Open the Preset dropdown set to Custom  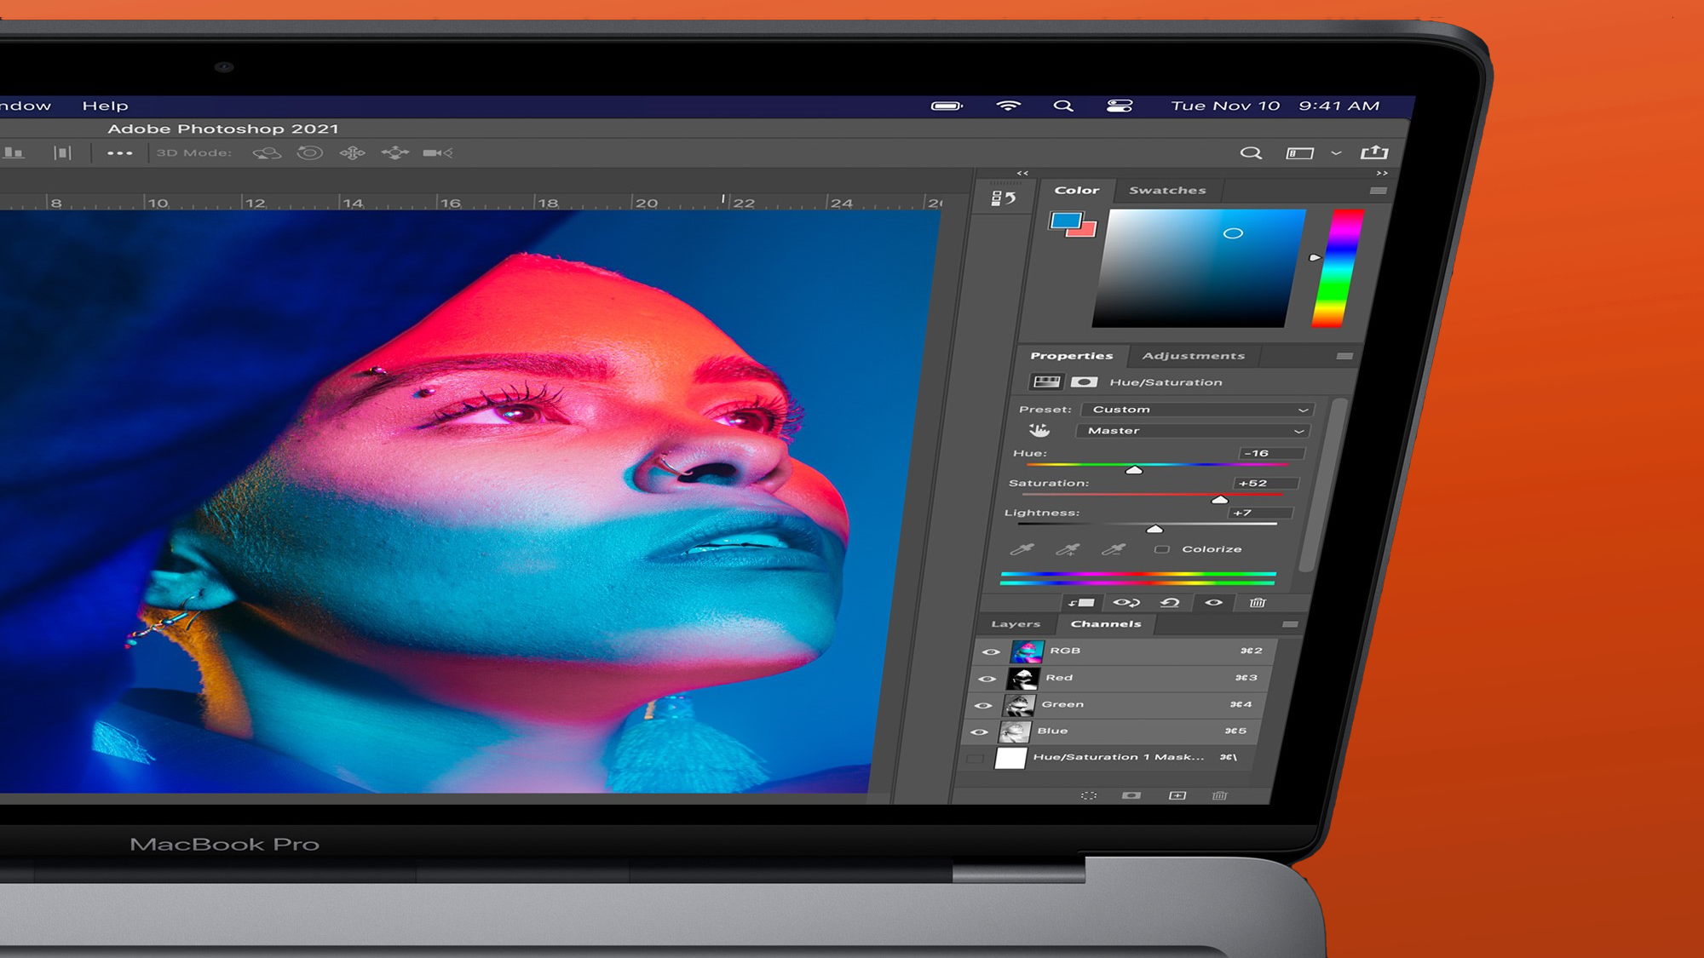pyautogui.click(x=1197, y=409)
